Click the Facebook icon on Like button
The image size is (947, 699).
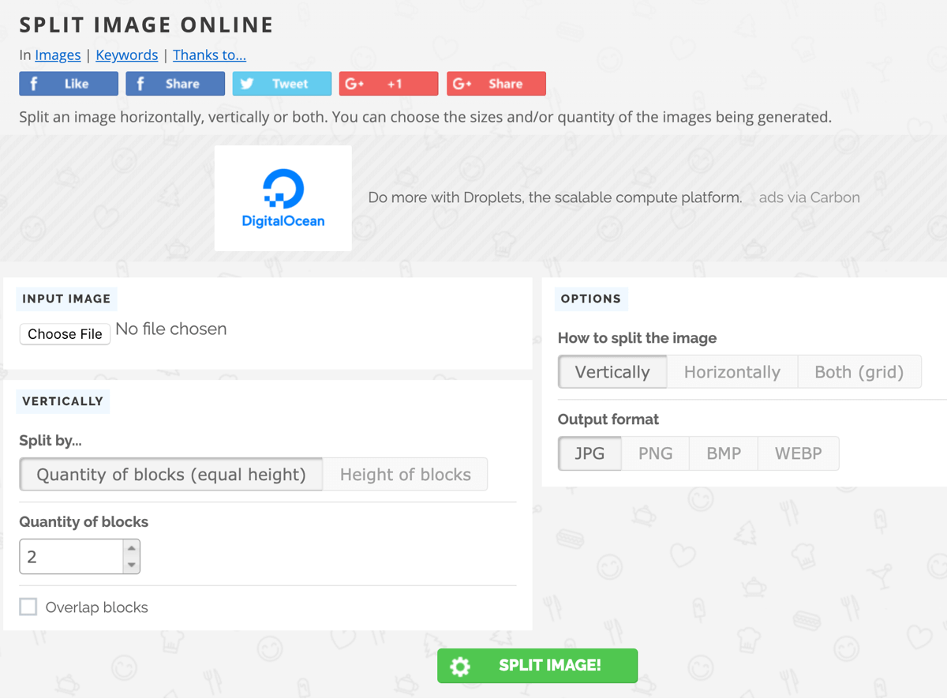coord(33,84)
